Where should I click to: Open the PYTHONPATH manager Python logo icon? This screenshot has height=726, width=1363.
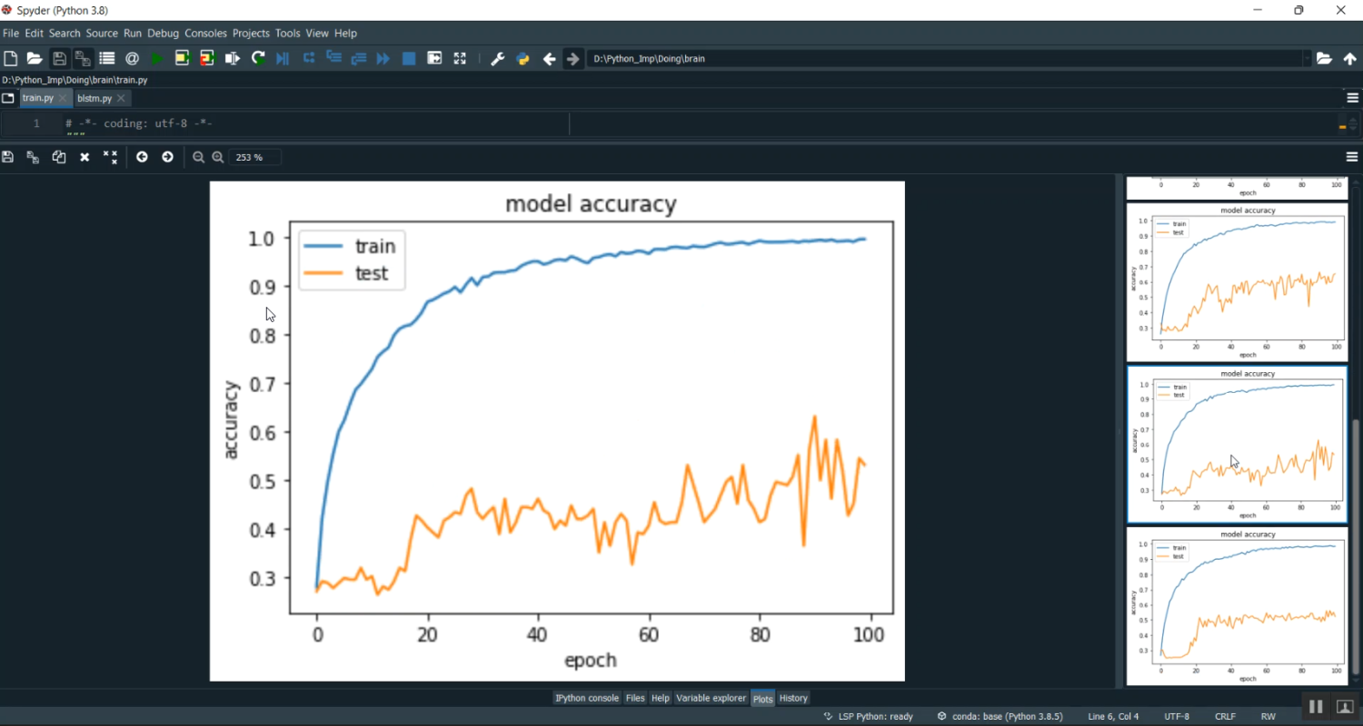pos(523,57)
